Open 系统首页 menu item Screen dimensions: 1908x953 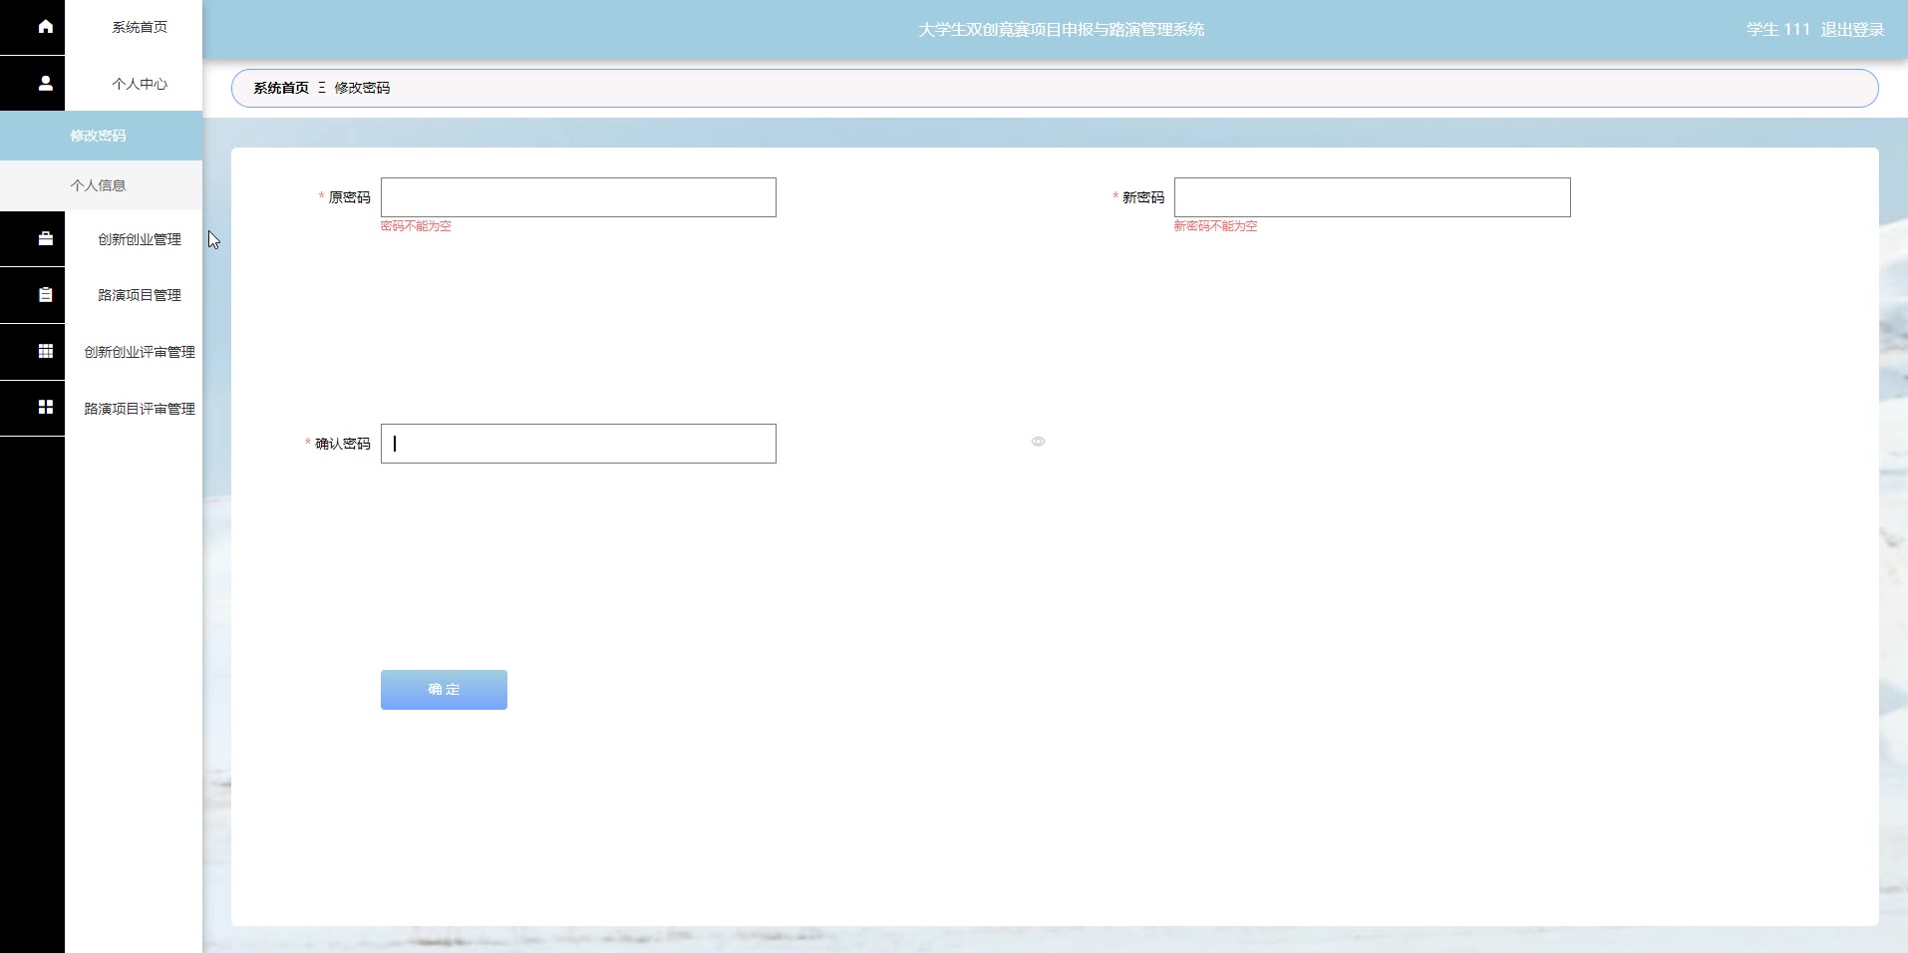coord(140,27)
